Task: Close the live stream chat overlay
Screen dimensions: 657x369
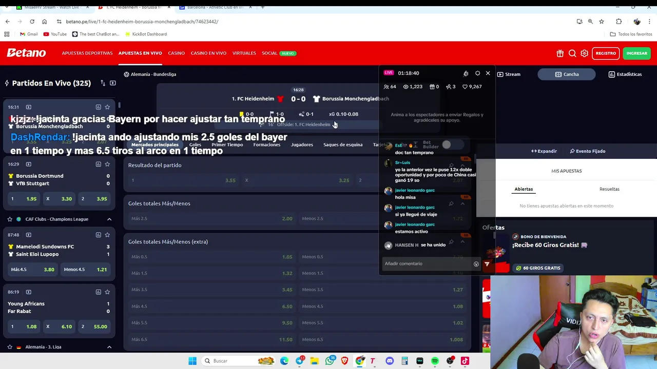Action: [x=488, y=73]
